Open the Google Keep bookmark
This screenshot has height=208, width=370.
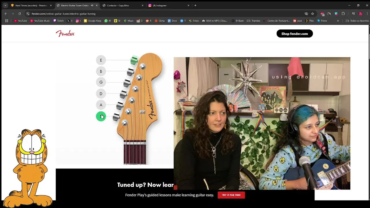tap(93, 21)
